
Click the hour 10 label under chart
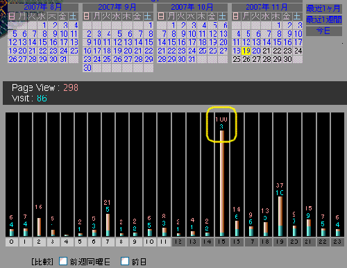click(149, 242)
